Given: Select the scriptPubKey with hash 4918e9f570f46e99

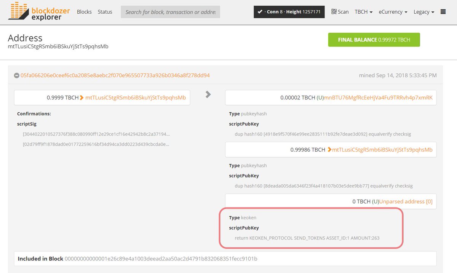Looking at the screenshot, I should click(x=323, y=134).
